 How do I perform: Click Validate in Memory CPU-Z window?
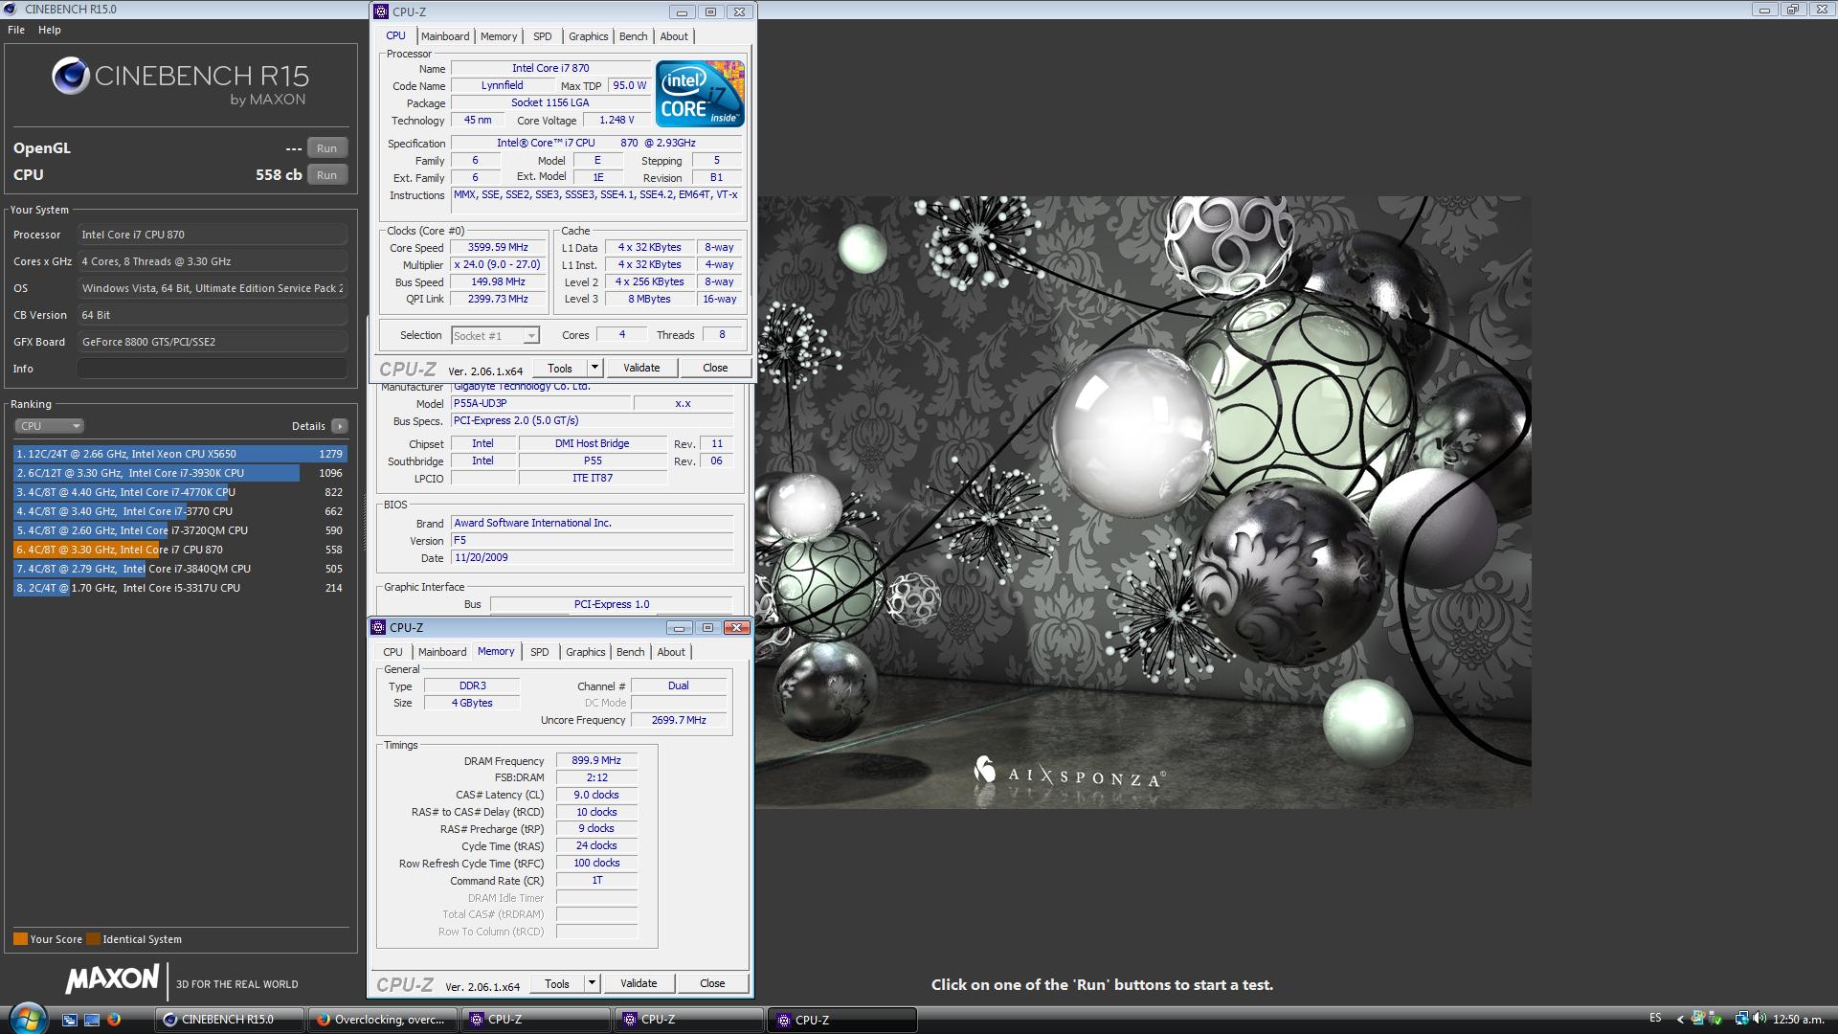pyautogui.click(x=639, y=983)
